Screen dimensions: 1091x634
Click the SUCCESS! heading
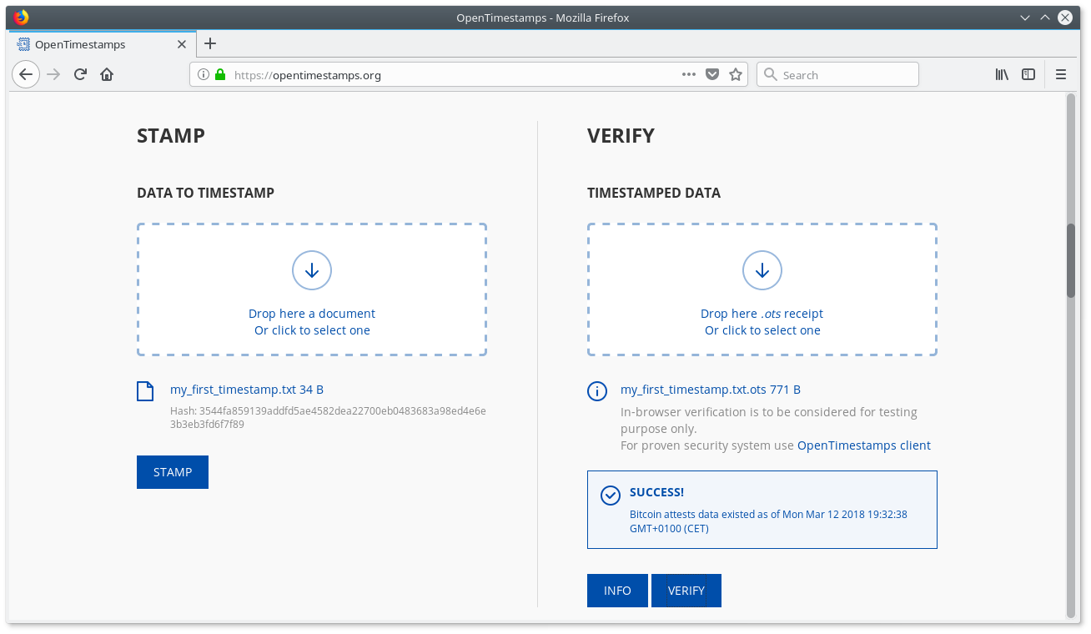[657, 492]
